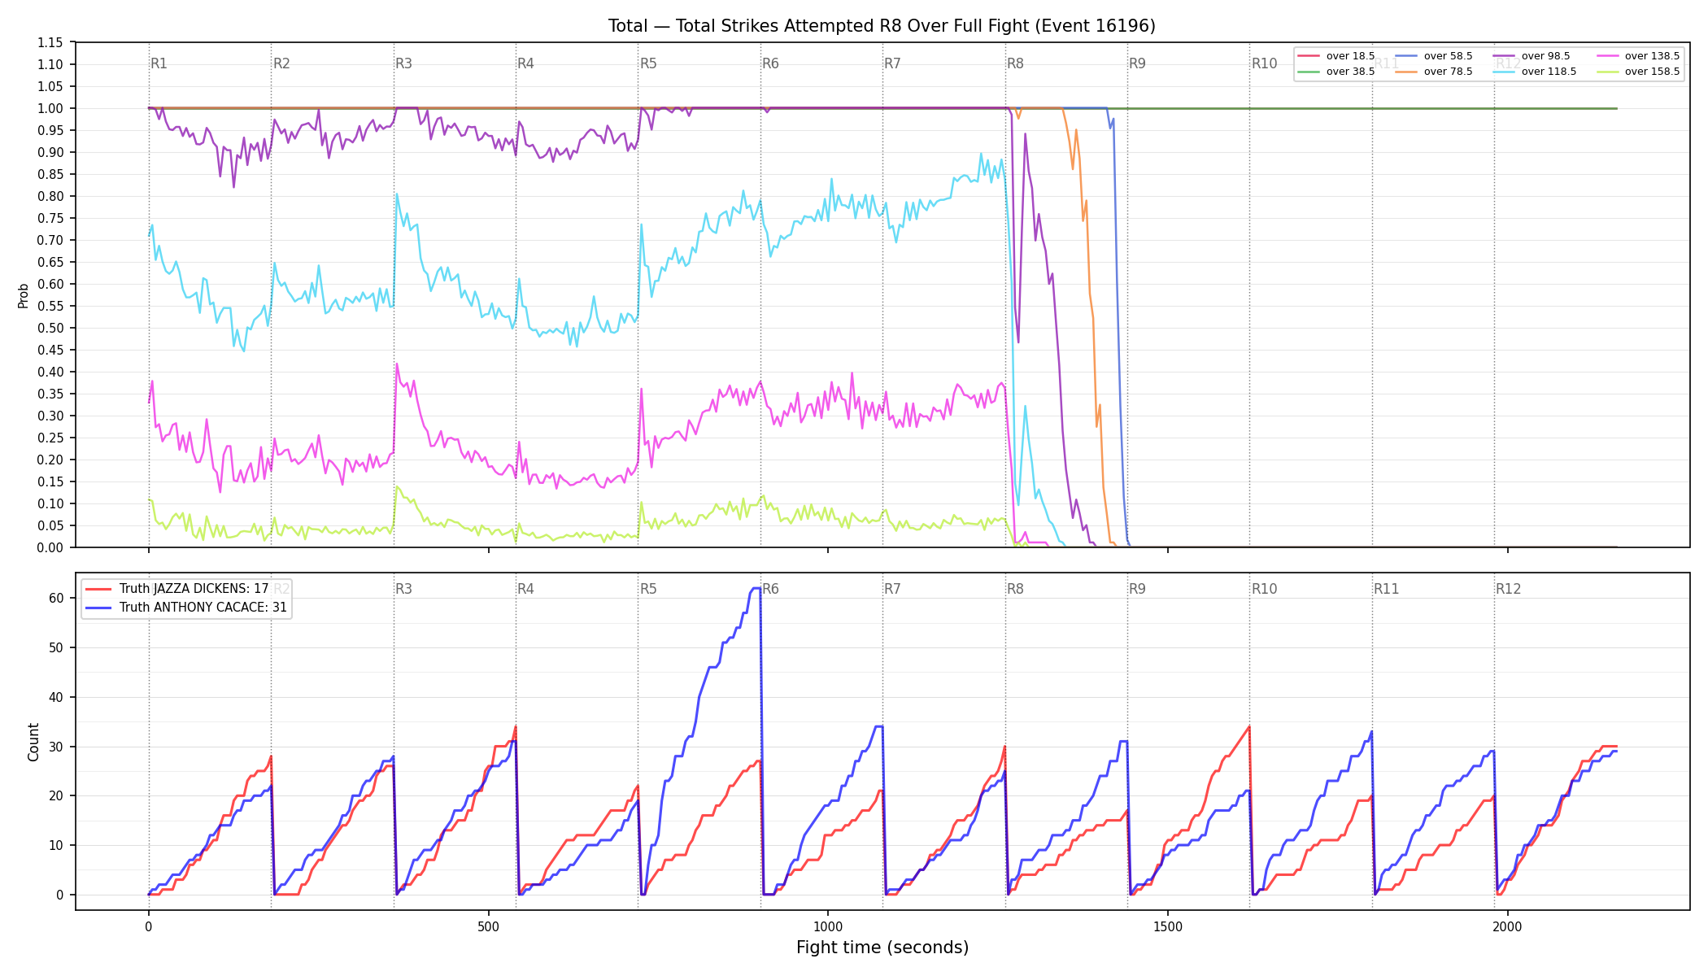Select the R11 label in the count chart
1708x976 pixels.
1387,589
